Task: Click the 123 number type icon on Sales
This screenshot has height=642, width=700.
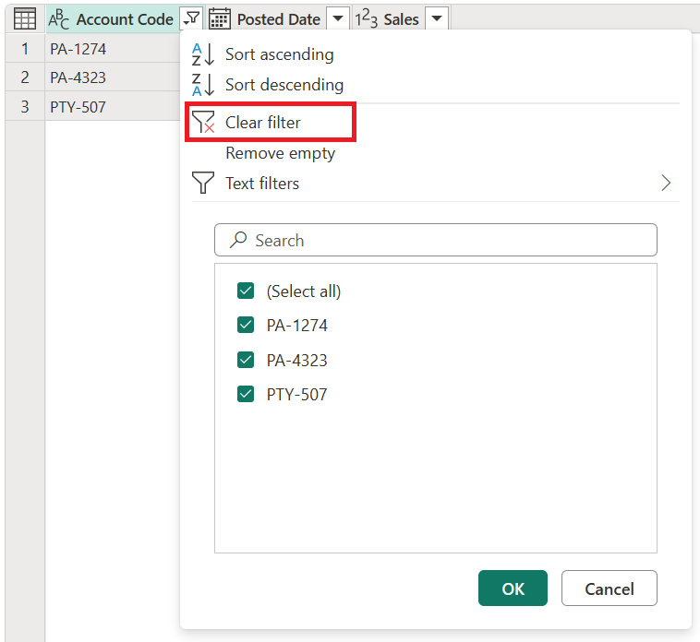Action: (x=366, y=19)
